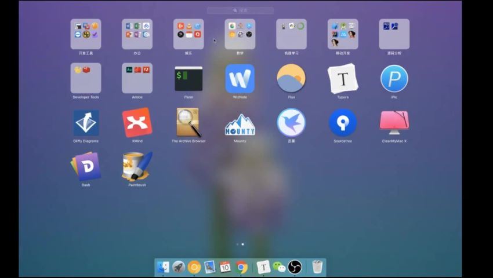Viewport: 493px width, 278px height.
Task: Click the Launchpad rocket in the Dock
Action: pos(179,268)
